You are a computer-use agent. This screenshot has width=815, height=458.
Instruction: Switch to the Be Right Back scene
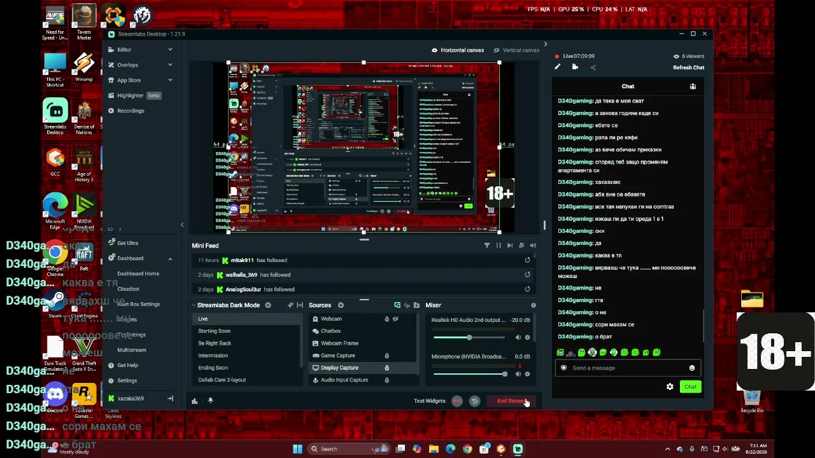[246, 343]
